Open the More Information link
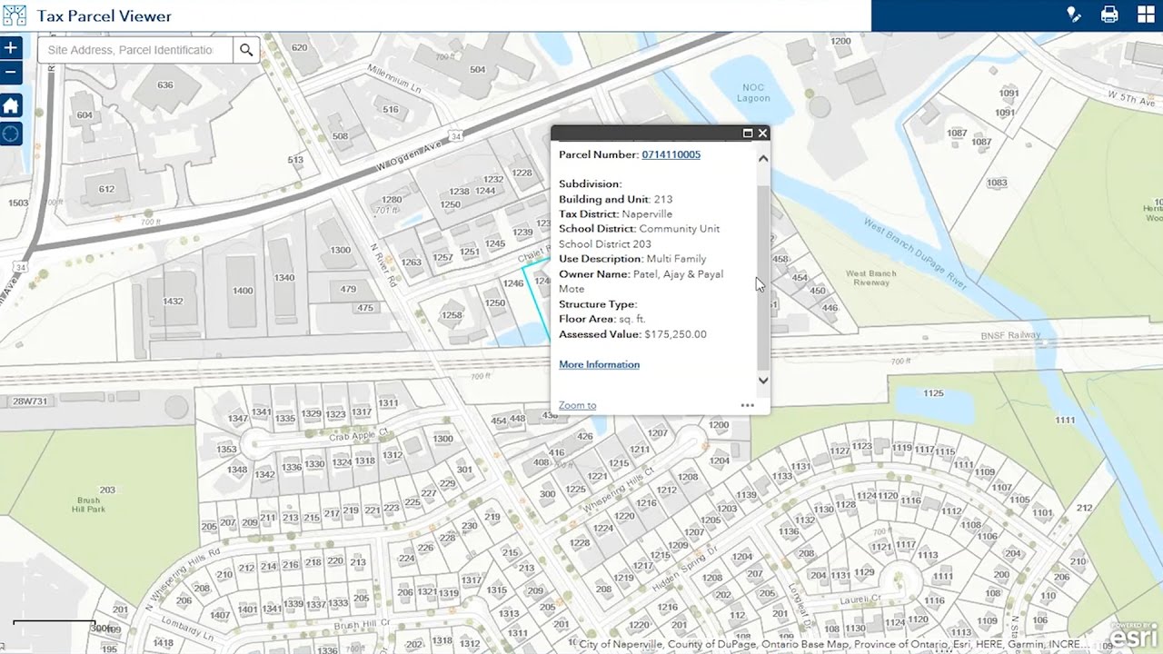Screen dimensions: 1163x654 point(599,364)
